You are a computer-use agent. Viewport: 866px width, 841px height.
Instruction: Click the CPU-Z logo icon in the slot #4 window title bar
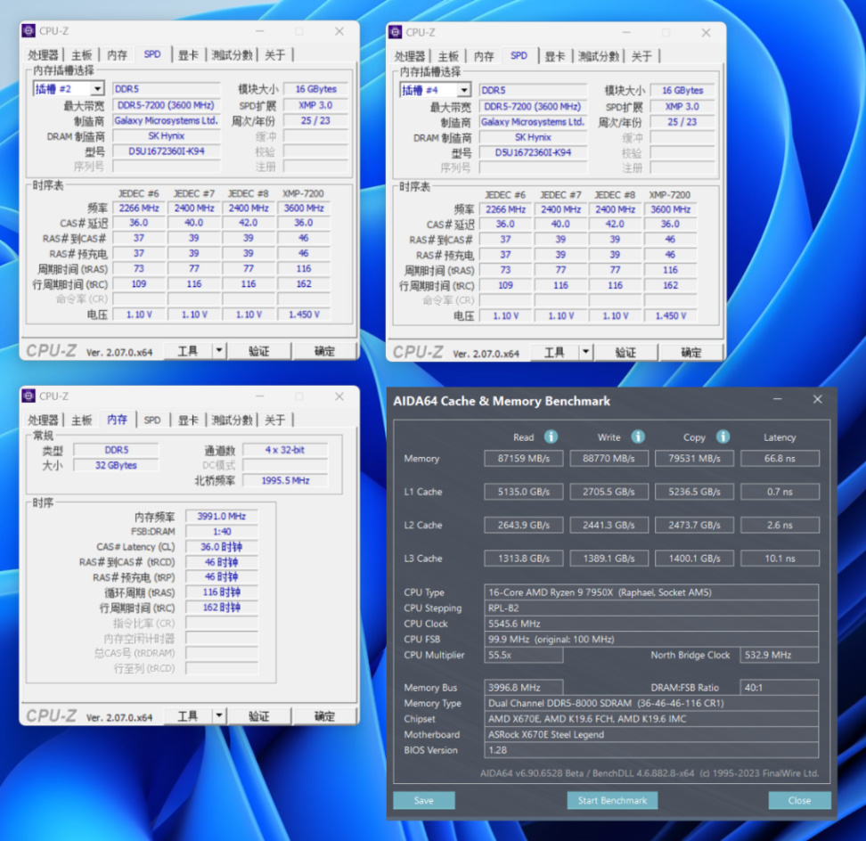[396, 32]
